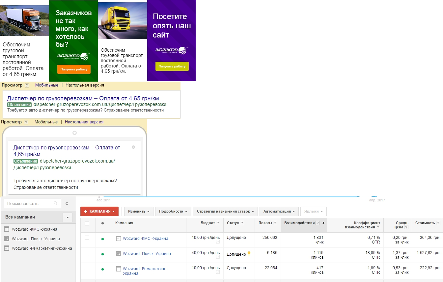Click the campaign type icon in table row Wozward -Ремаркетинг

pyautogui.click(x=119, y=269)
